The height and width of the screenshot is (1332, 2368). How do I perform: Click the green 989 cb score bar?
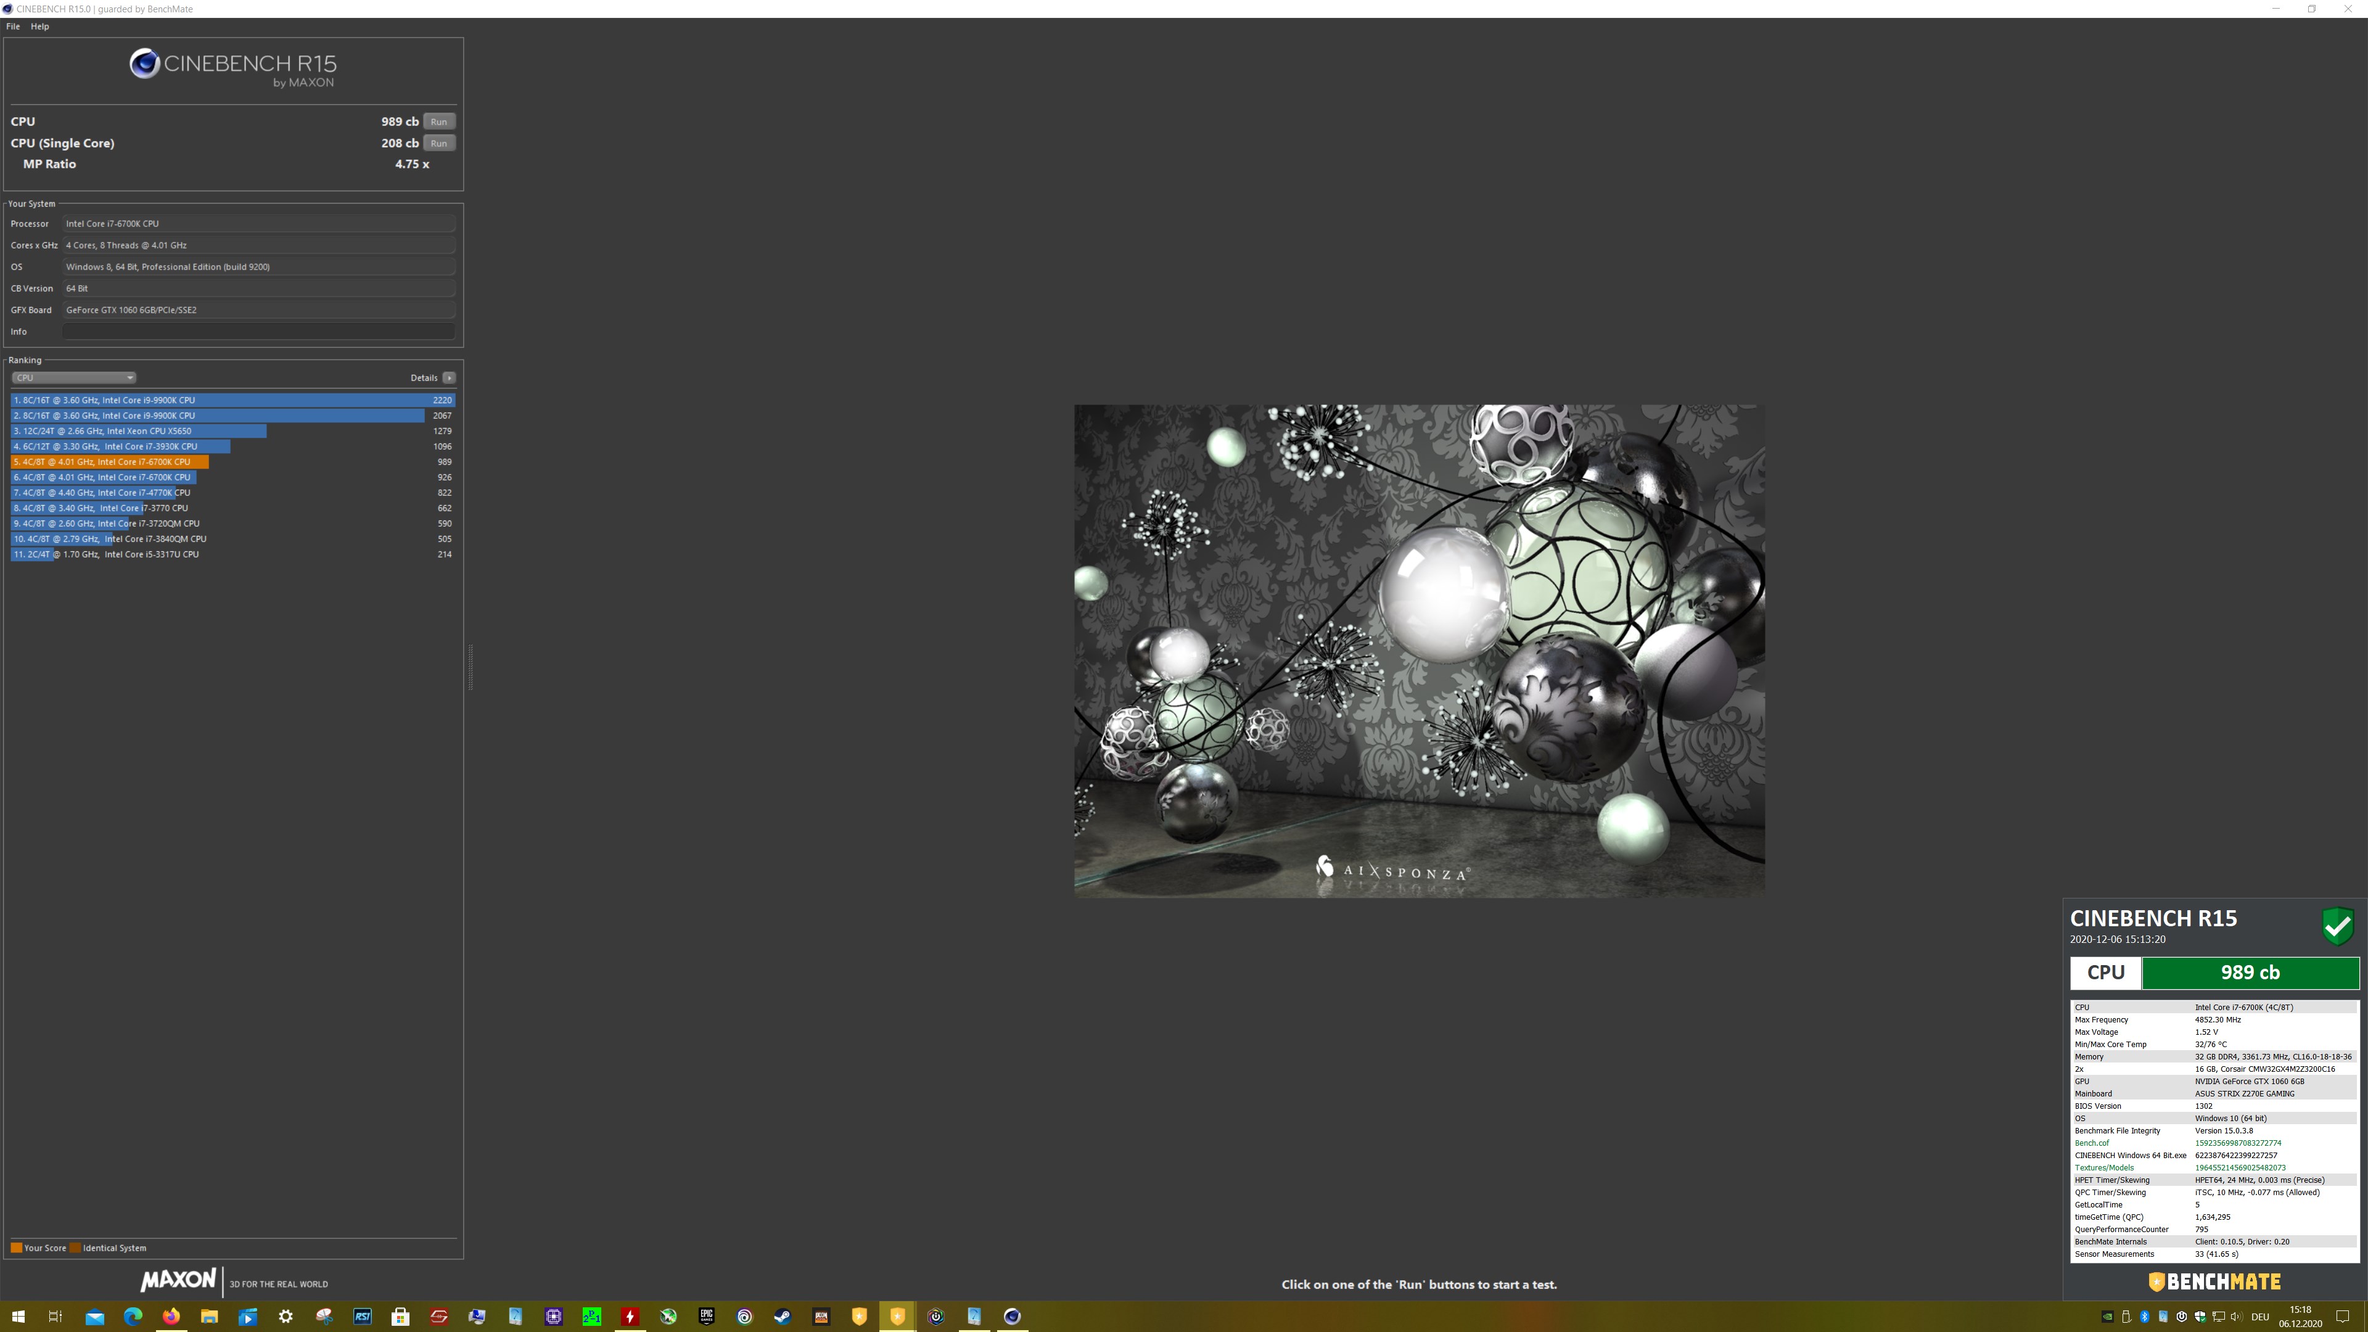[x=2250, y=972]
